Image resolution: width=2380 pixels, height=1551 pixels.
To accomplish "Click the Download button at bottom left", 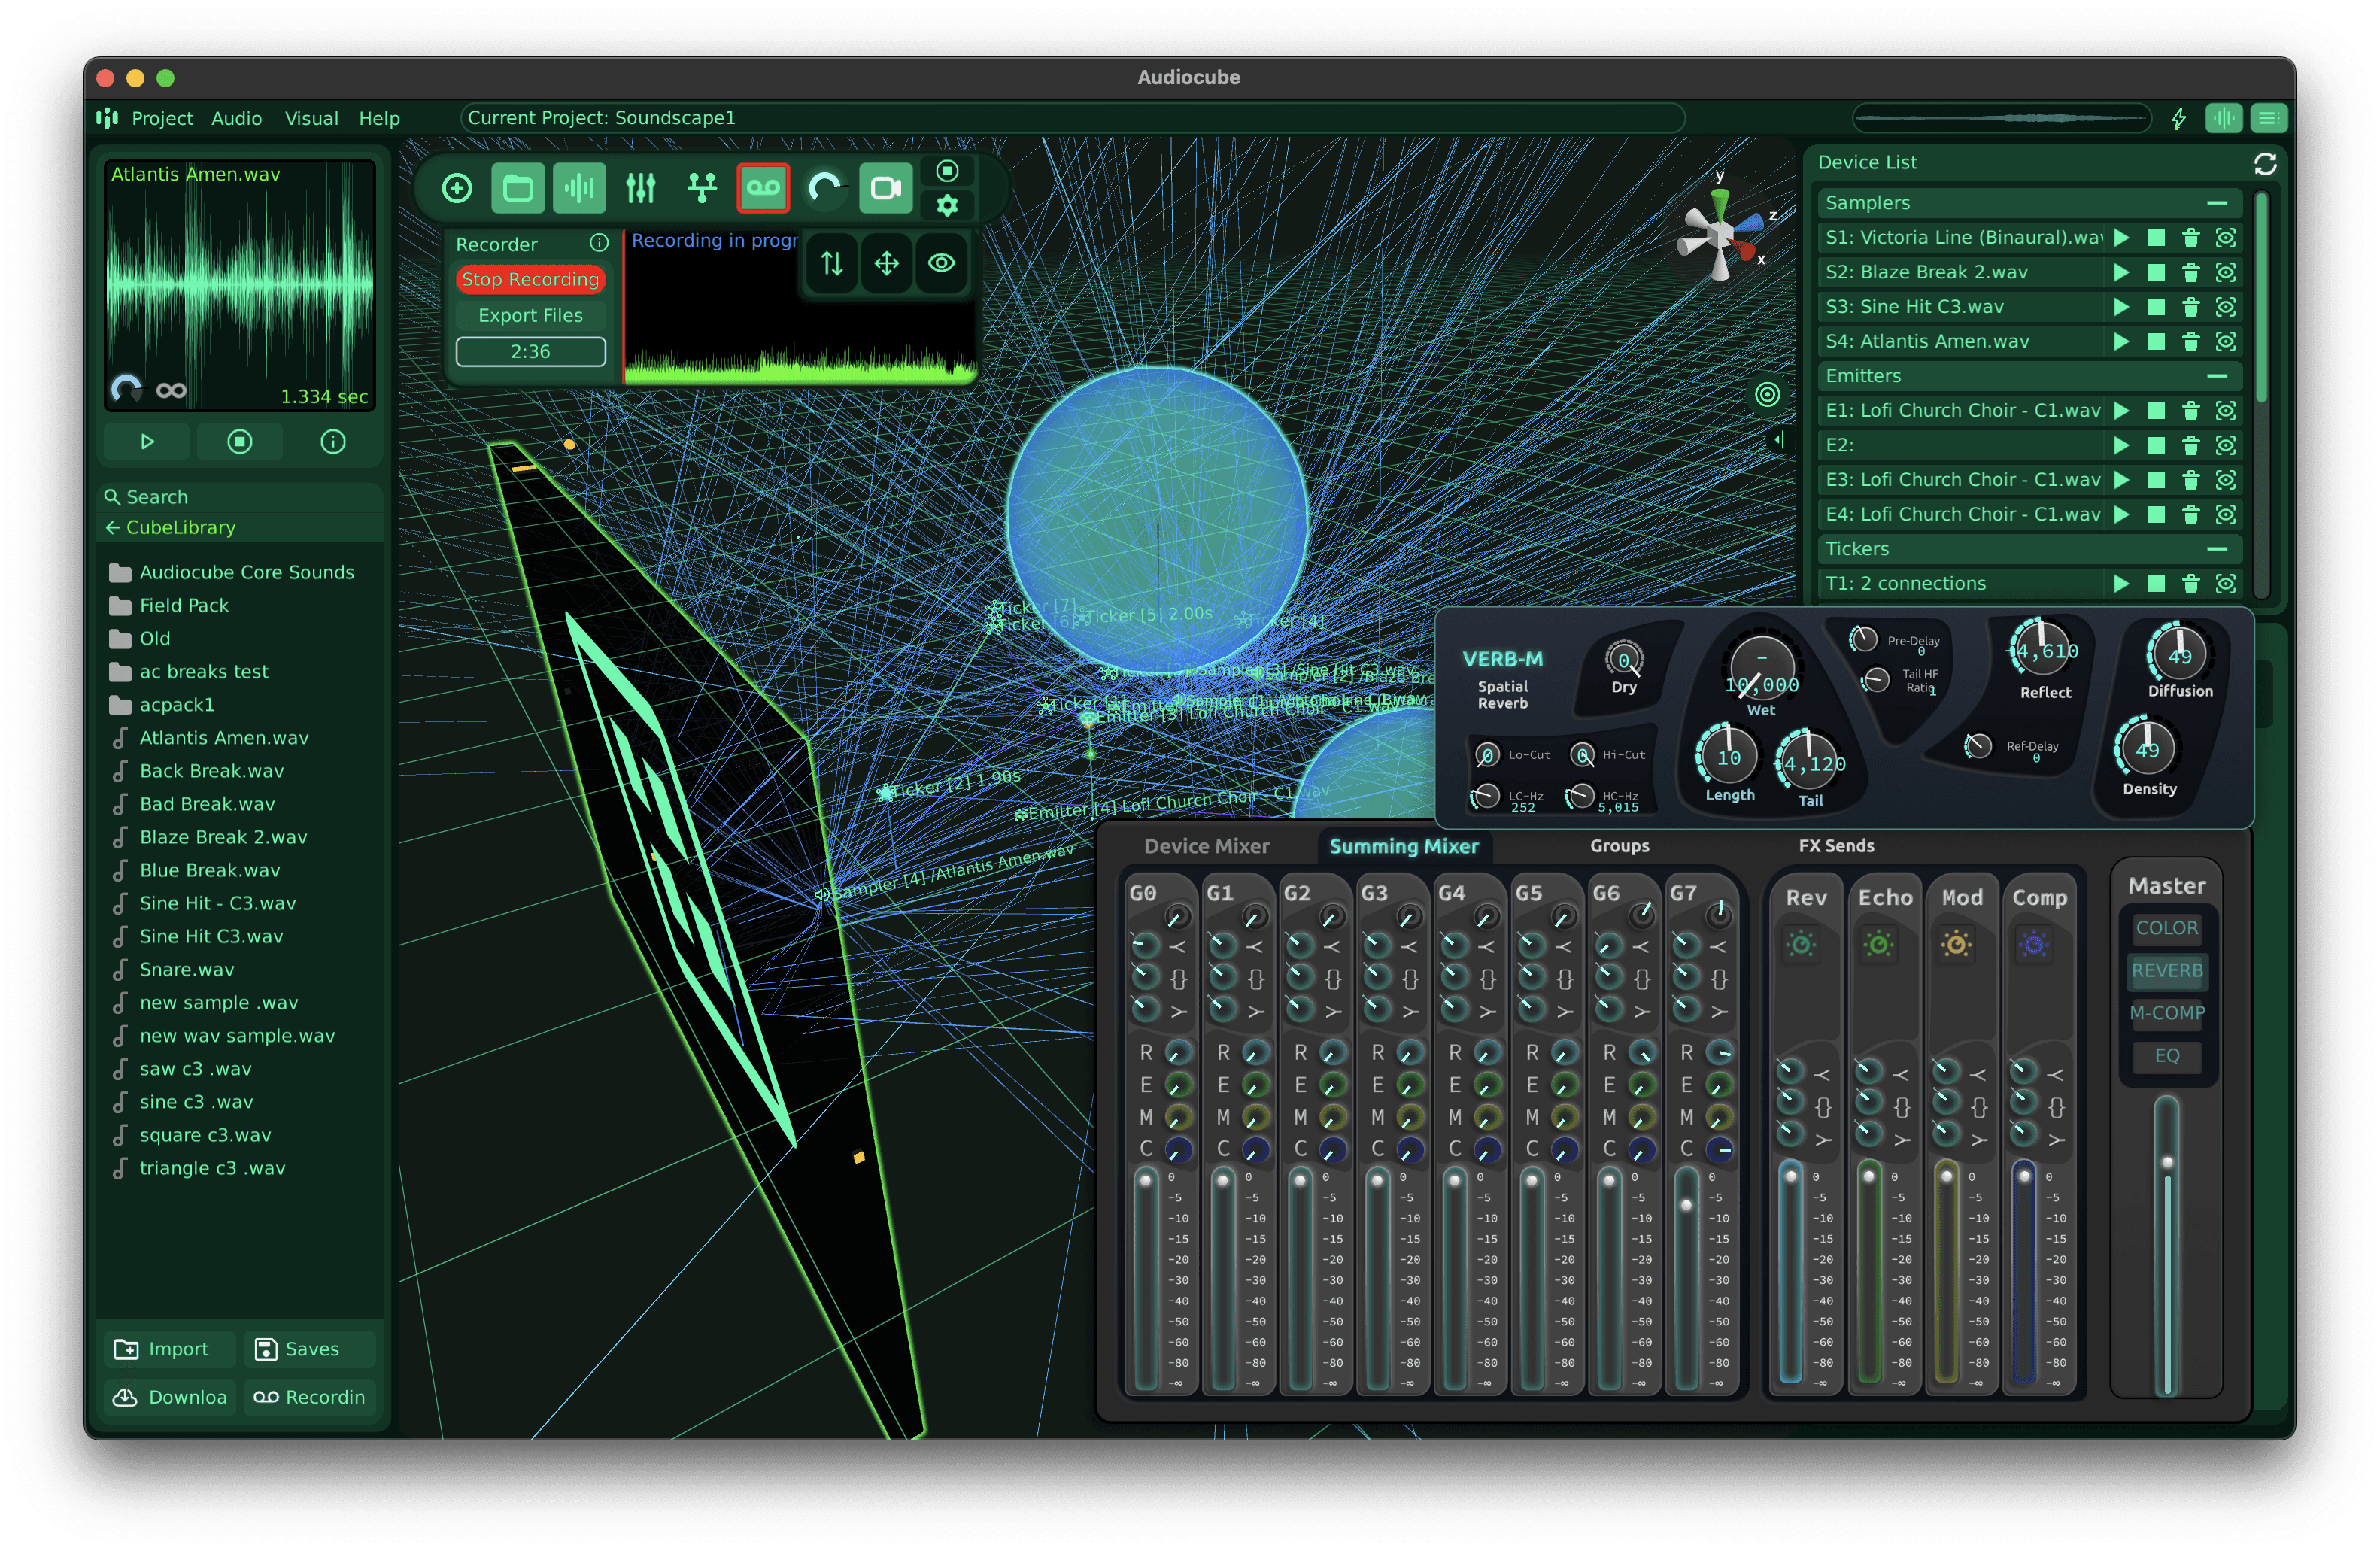I will [x=169, y=1397].
